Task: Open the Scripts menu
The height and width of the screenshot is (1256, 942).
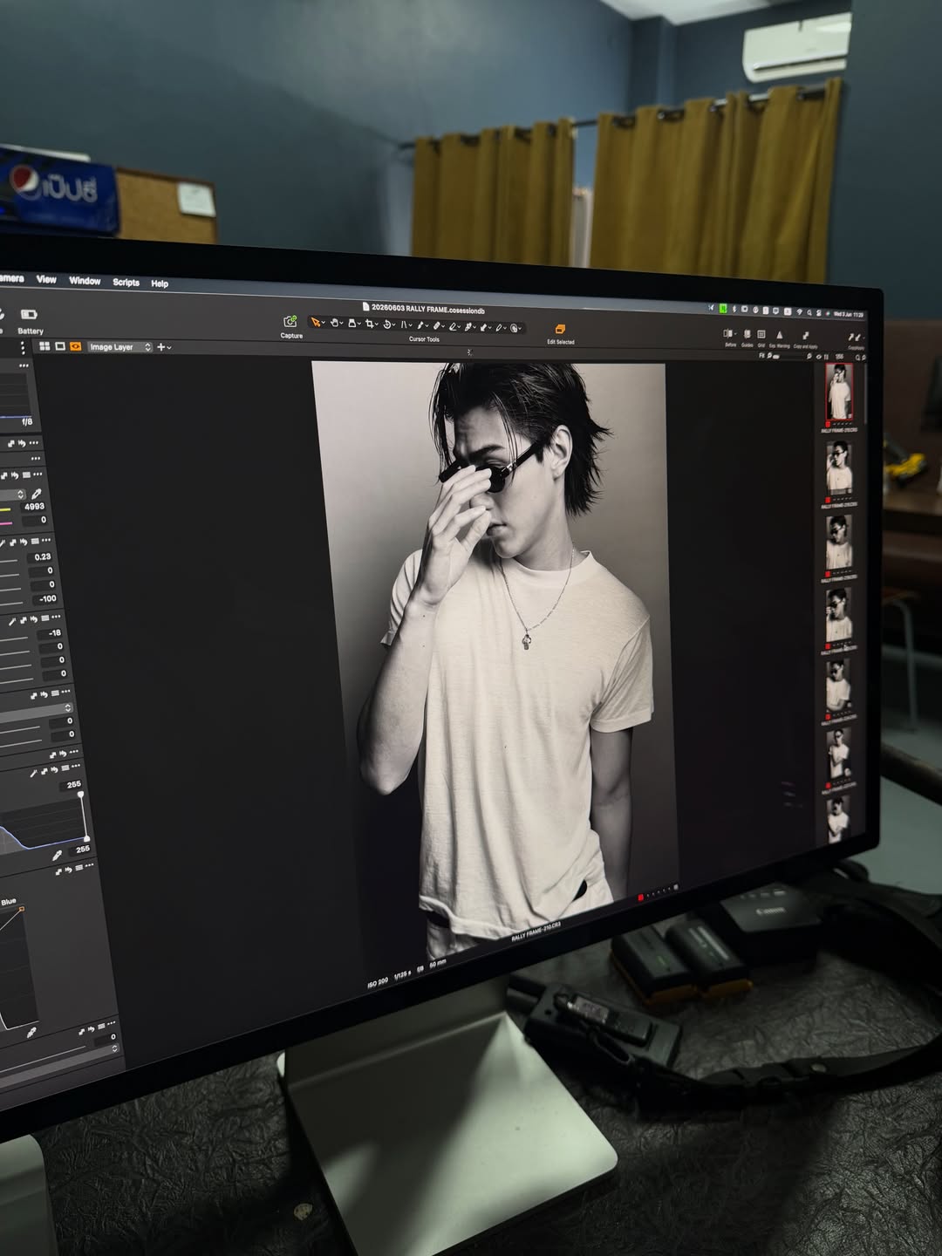Action: coord(126,283)
